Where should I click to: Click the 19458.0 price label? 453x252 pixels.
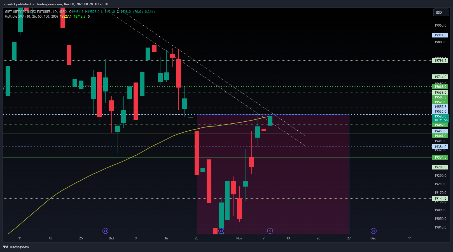[x=440, y=131]
